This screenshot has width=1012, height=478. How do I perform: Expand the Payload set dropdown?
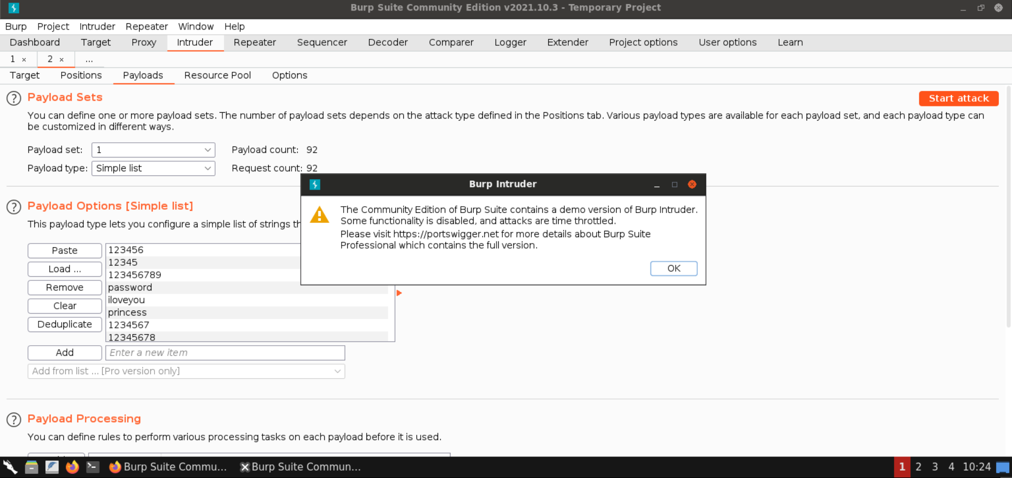tap(153, 150)
